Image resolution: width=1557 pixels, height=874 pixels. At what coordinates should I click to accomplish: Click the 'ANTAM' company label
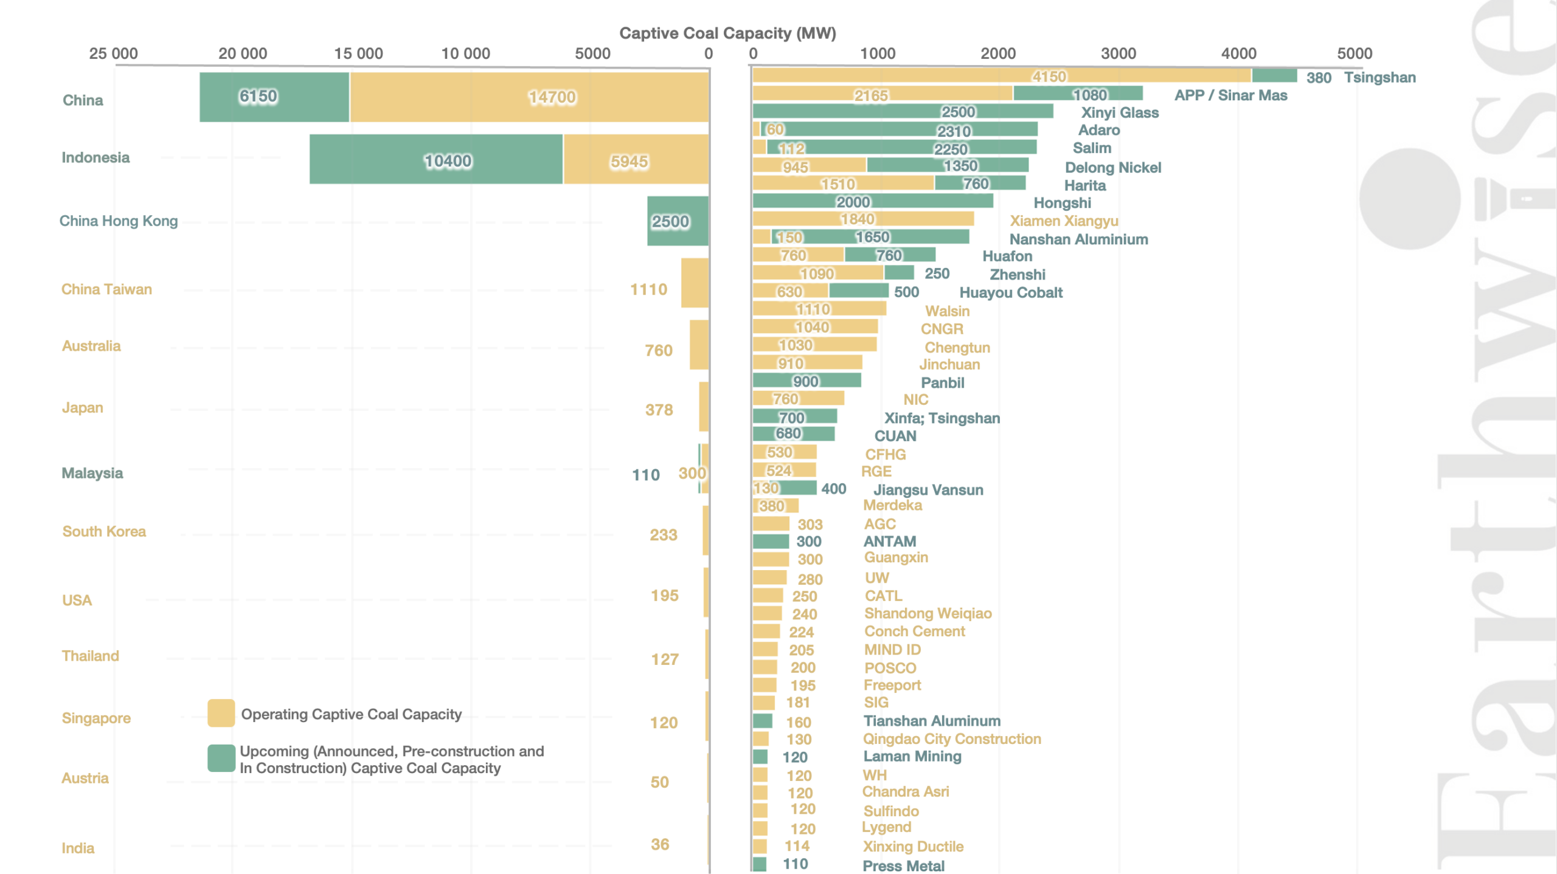tap(890, 541)
